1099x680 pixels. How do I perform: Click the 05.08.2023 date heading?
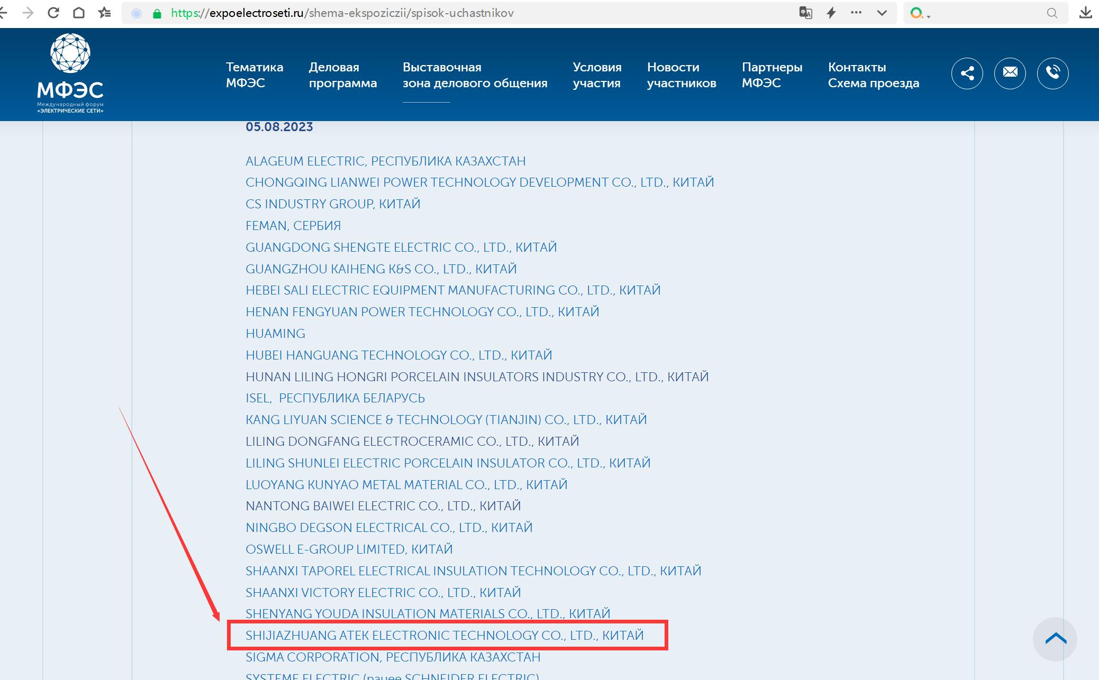point(279,127)
